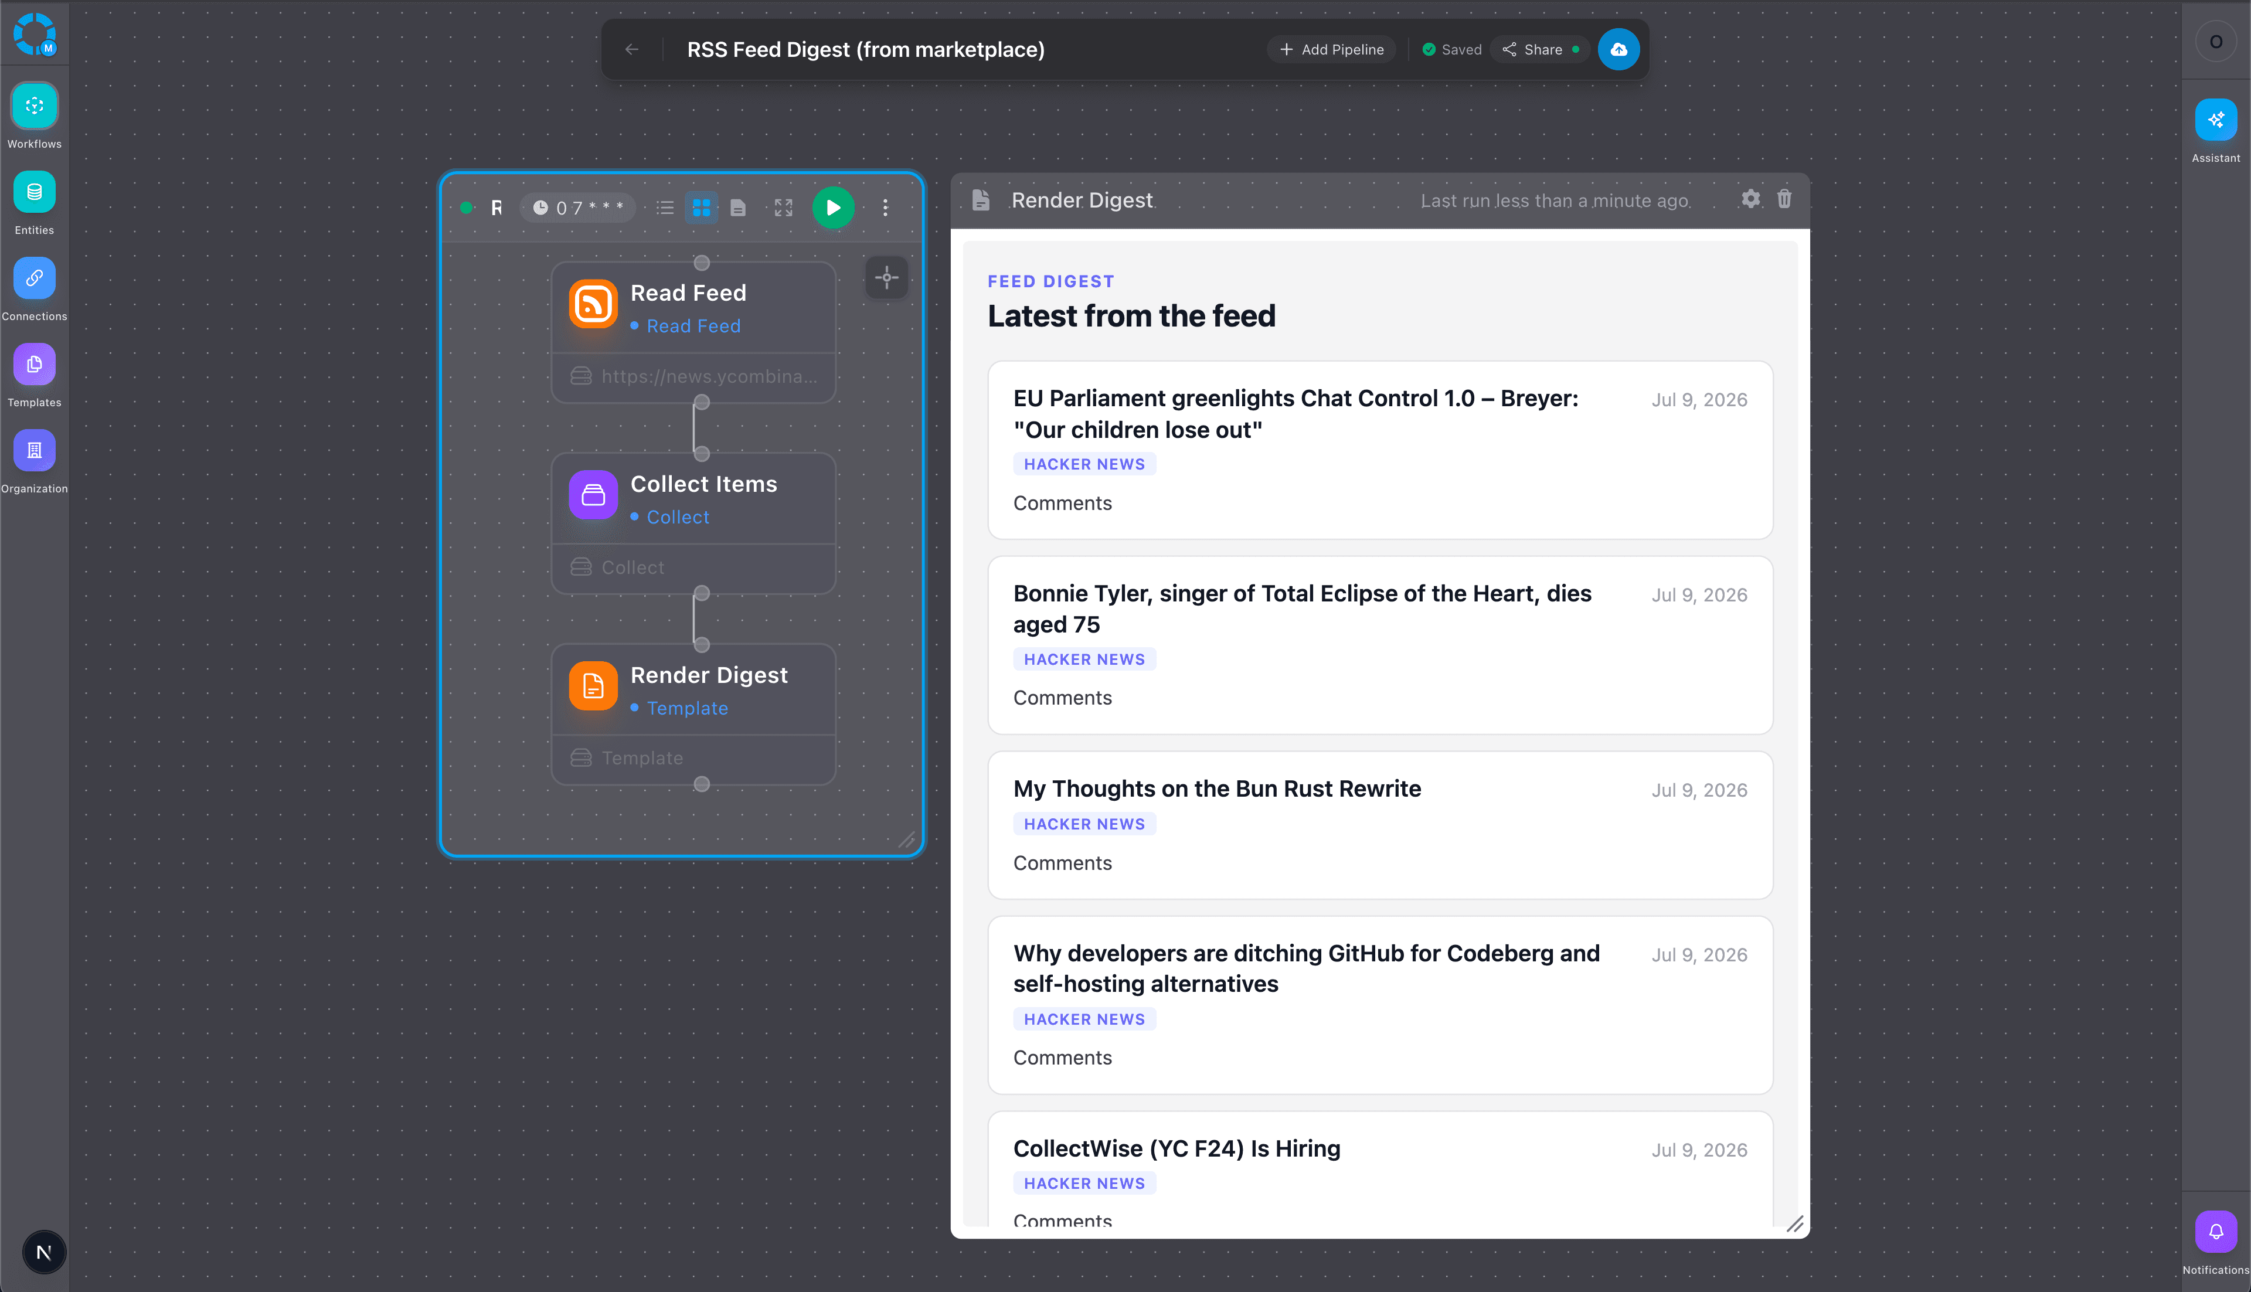
Task: Open the Bonnie Tyler article title
Action: [1303, 610]
